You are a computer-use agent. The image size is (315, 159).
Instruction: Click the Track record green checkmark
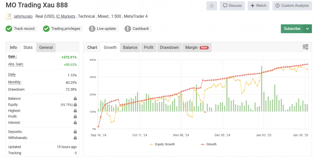click(x=9, y=29)
